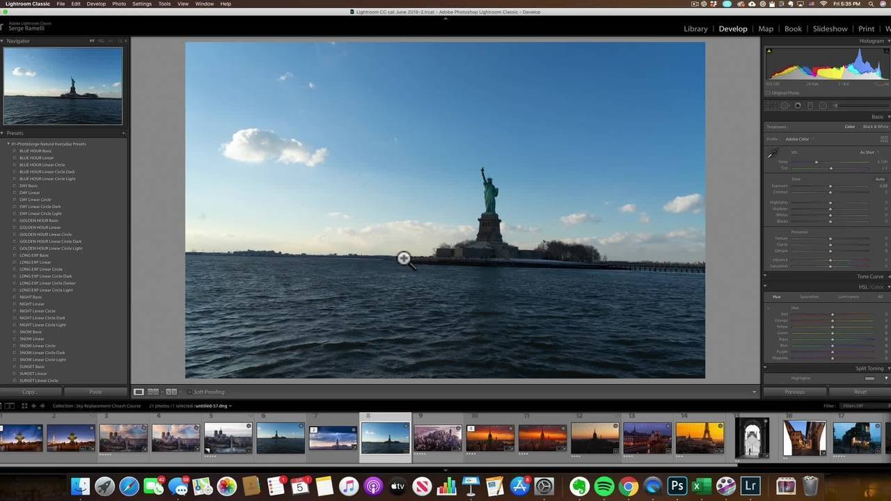
Task: Switch to the Library module
Action: (695, 29)
